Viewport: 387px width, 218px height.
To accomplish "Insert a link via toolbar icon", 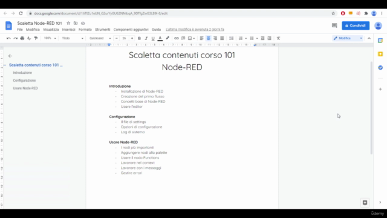I will (x=176, y=38).
